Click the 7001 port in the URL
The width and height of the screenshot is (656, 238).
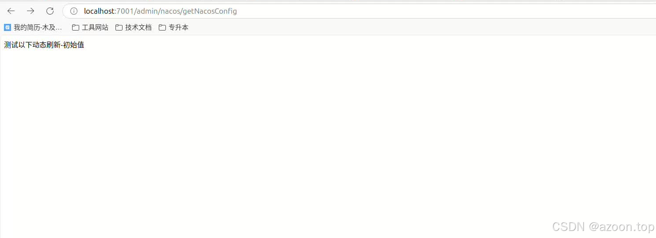tap(124, 11)
